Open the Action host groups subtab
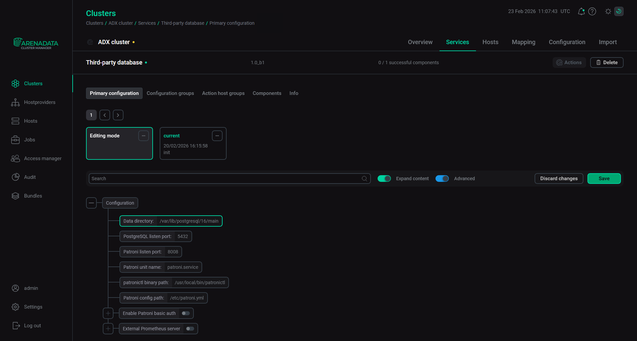The width and height of the screenshot is (637, 341). point(223,93)
